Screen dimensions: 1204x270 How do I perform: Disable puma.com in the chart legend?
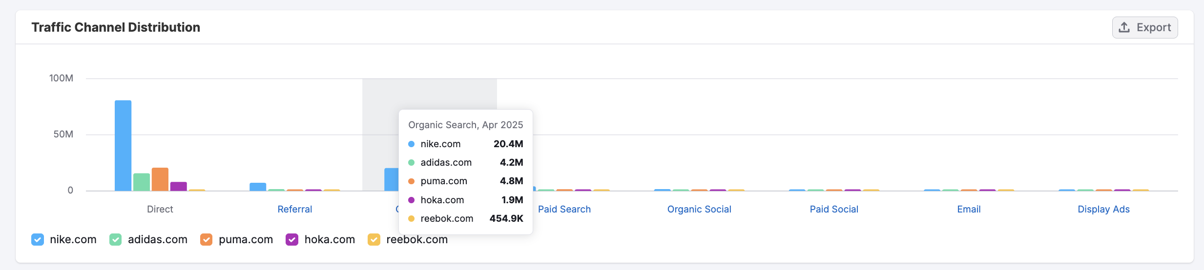tap(207, 240)
